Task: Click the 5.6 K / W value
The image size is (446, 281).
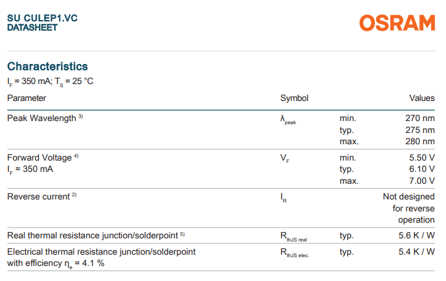Action: coord(418,235)
